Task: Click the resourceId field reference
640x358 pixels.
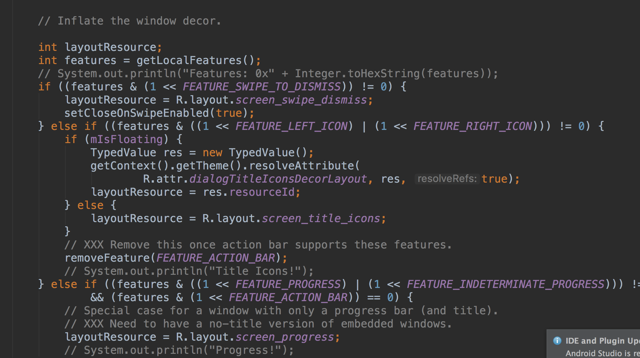Action: 262,192
